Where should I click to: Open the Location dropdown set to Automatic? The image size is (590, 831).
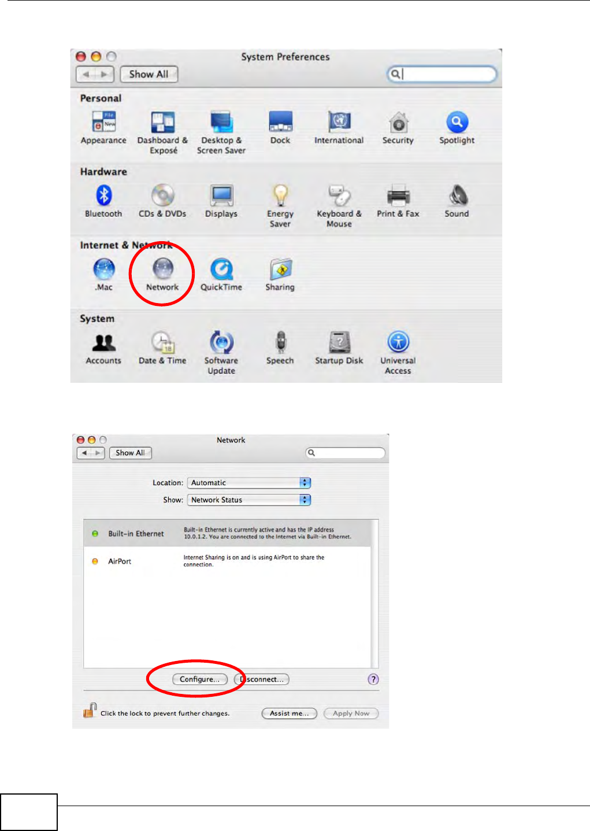click(x=249, y=483)
